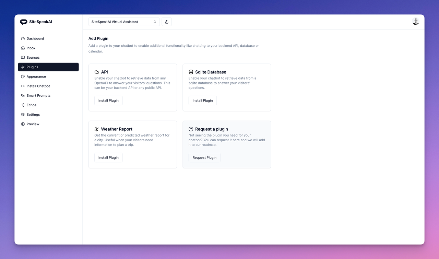This screenshot has width=439, height=259.
Task: Click the "Sqlite Database" card title
Action: pos(211,72)
